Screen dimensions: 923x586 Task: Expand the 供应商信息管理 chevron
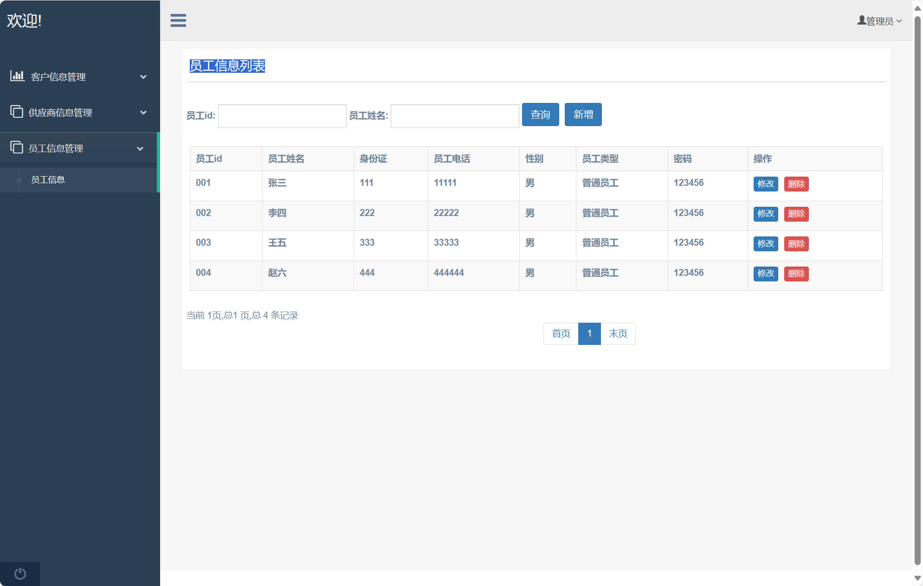click(x=143, y=113)
